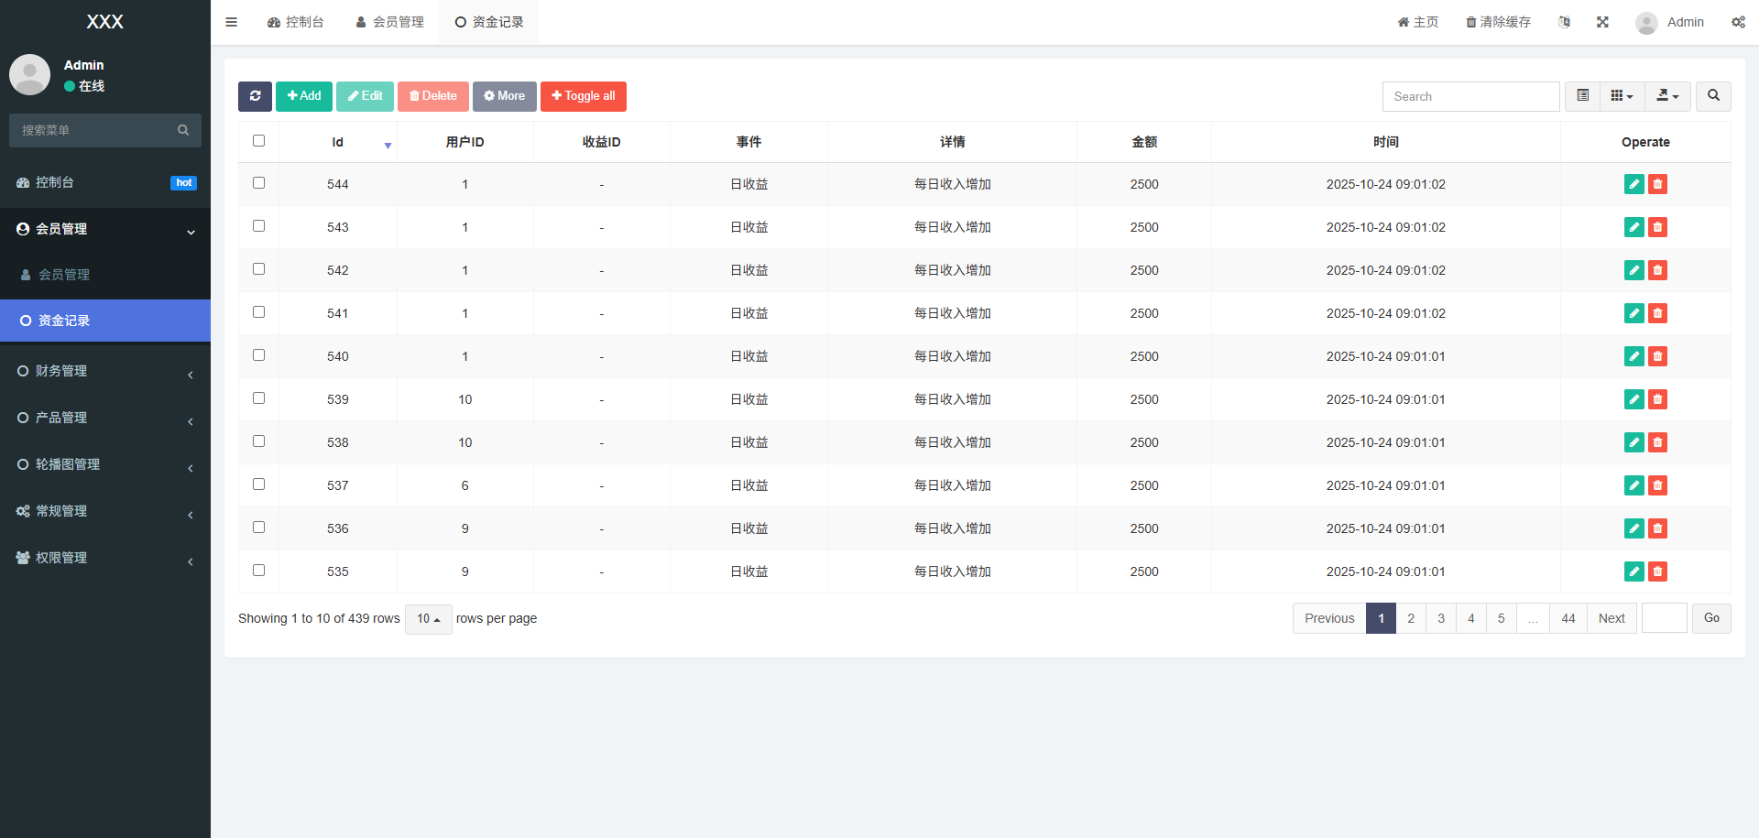
Task: Click the refresh table icon button
Action: pos(255,96)
